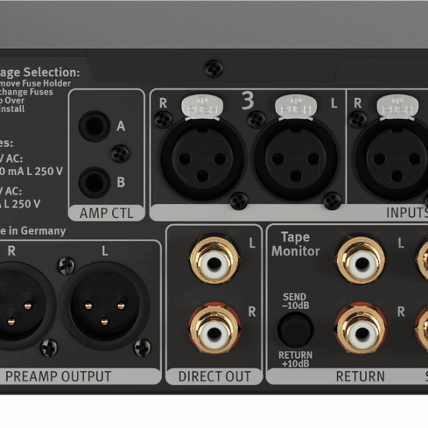Select the AMP CTL section label
The height and width of the screenshot is (428, 428).
[x=107, y=213]
